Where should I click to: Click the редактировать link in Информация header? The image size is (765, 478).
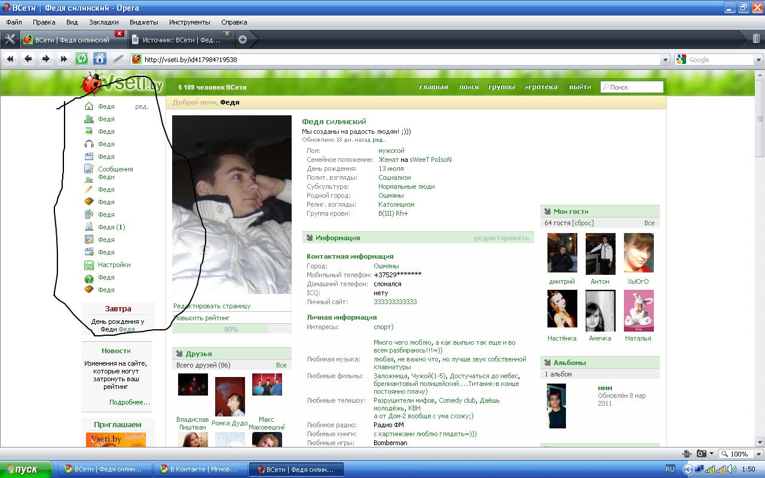pyautogui.click(x=501, y=238)
